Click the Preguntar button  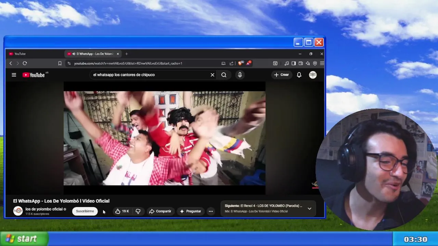[190, 211]
